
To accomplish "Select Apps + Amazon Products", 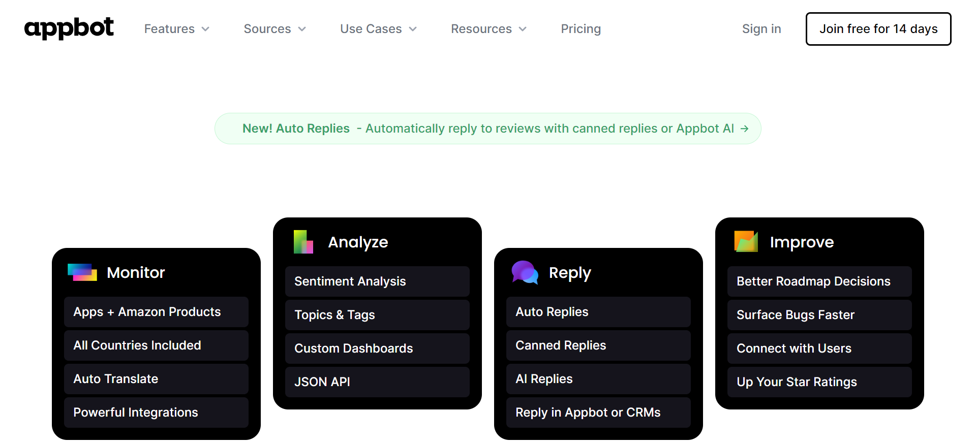I will 156,312.
